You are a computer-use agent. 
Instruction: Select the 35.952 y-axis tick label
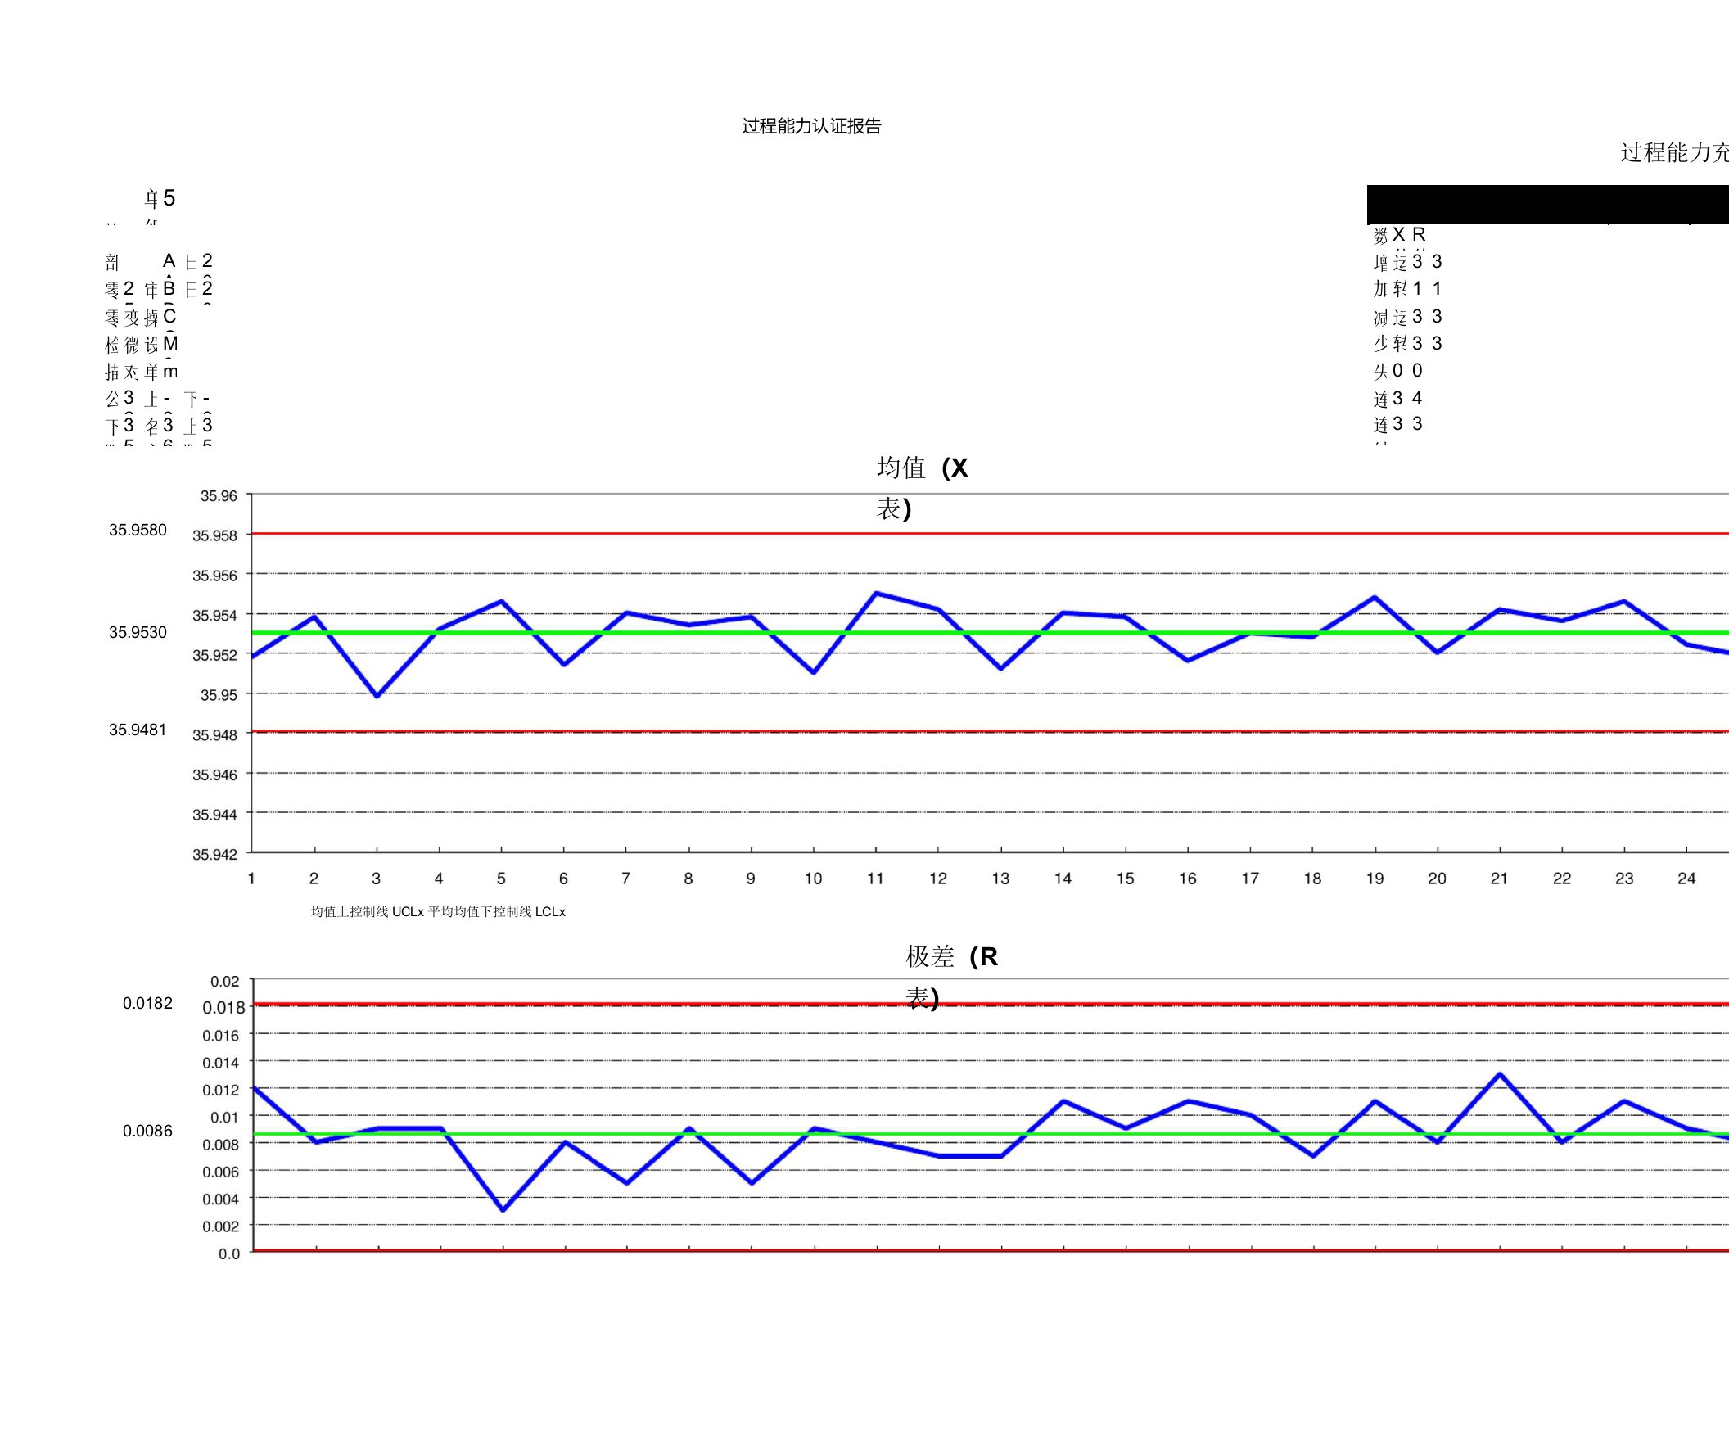click(x=214, y=656)
